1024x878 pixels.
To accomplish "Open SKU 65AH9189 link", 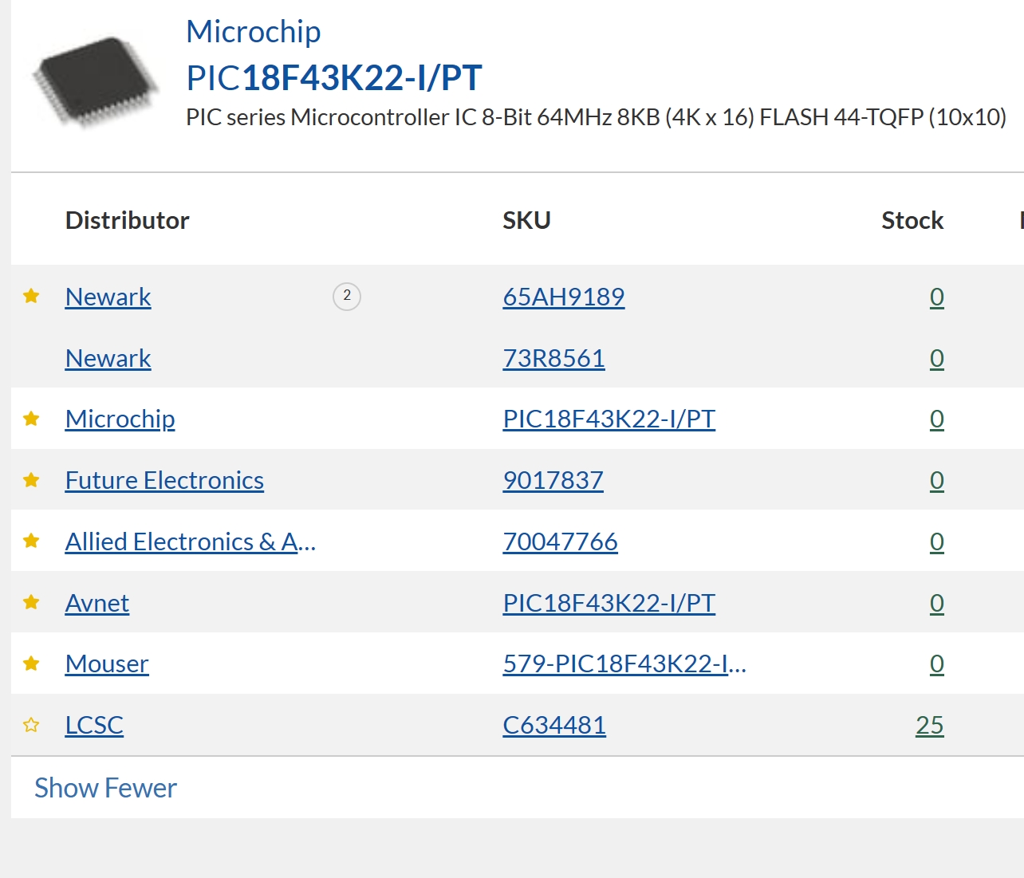I will 564,297.
